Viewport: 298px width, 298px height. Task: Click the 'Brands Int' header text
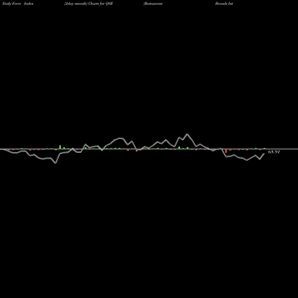tap(224, 4)
